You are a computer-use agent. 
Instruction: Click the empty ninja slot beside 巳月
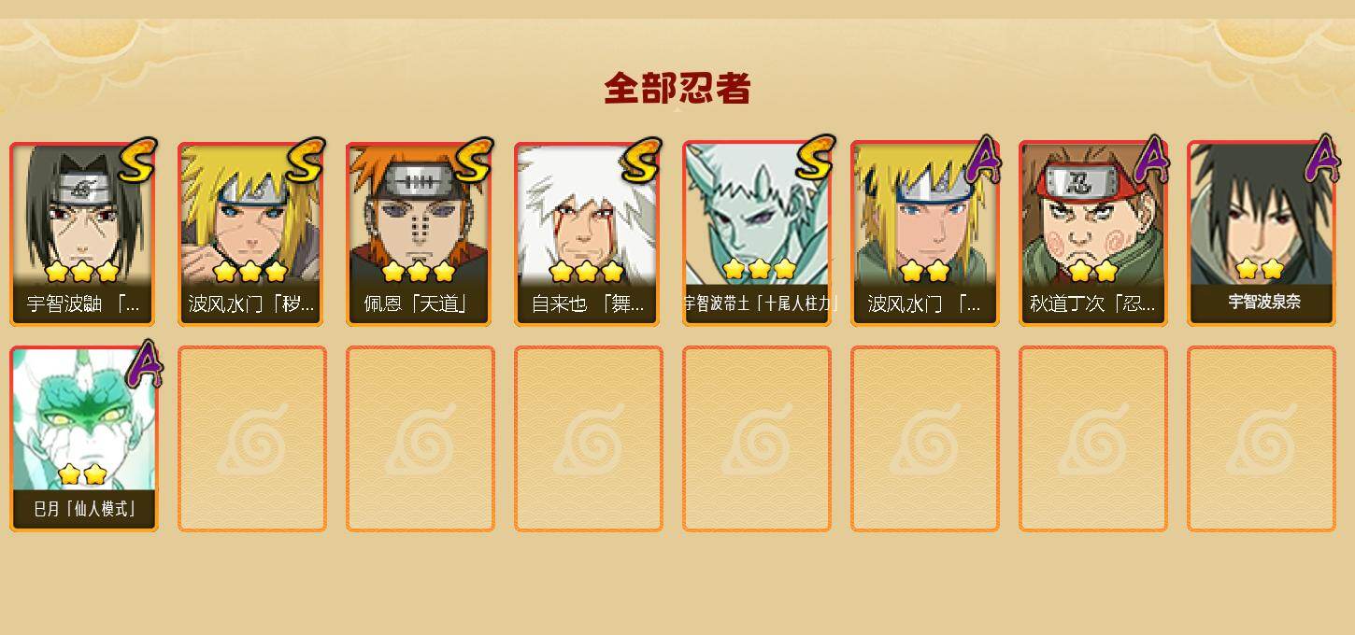[252, 439]
